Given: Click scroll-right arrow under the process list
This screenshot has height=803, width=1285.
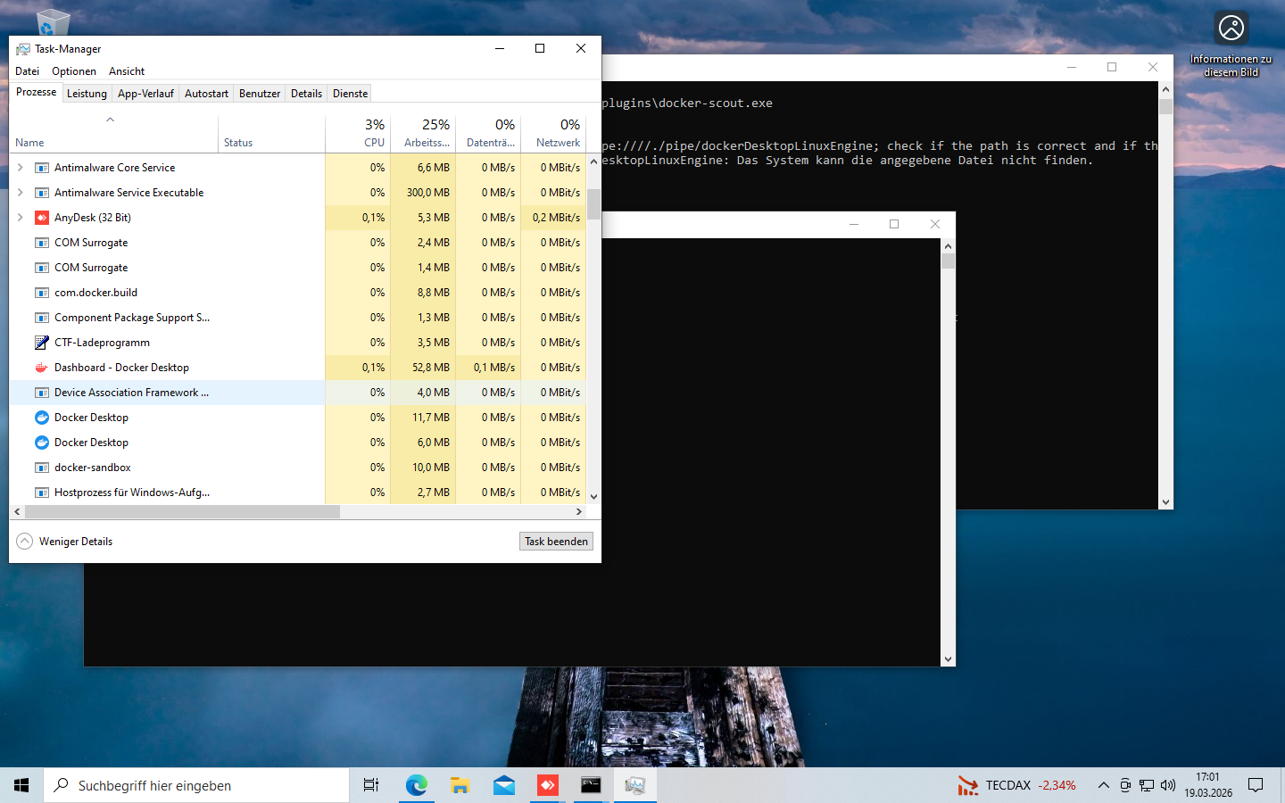Looking at the screenshot, I should 579,512.
